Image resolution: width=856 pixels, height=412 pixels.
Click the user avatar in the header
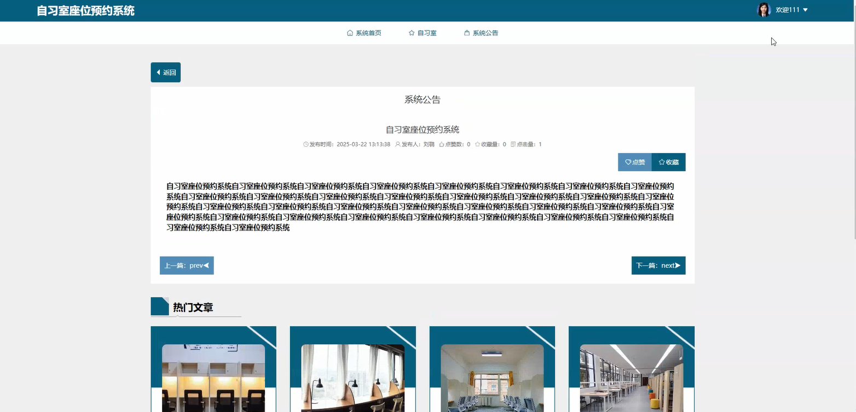pyautogui.click(x=763, y=9)
